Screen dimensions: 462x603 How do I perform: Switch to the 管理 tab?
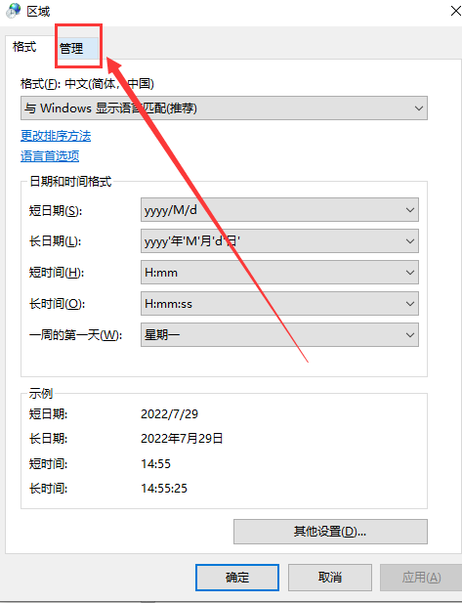[77, 49]
